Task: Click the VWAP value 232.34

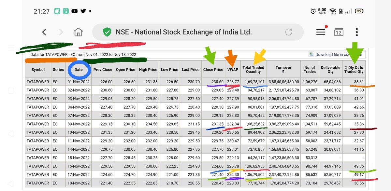Action: 233,124
